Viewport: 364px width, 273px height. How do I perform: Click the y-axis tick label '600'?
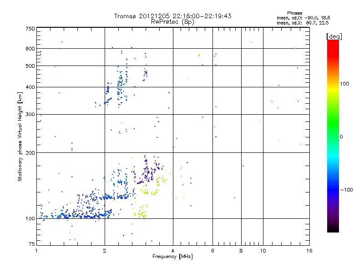(30, 49)
